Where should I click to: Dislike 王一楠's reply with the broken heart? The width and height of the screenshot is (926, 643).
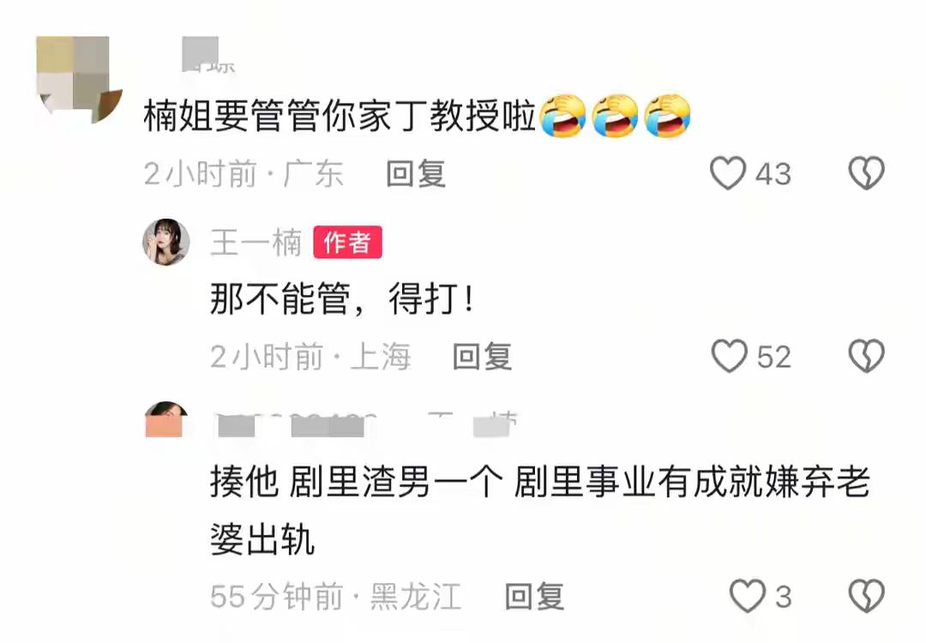(866, 356)
